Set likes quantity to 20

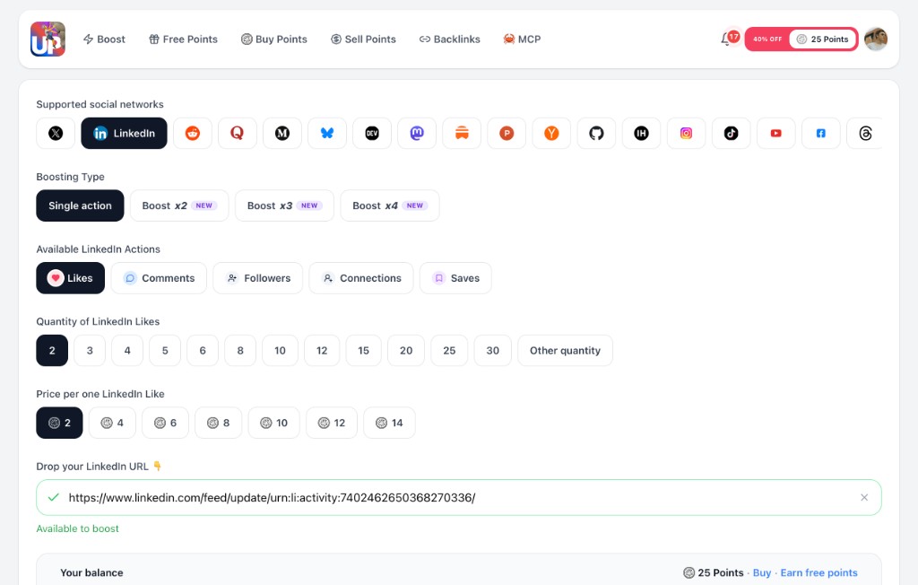click(x=406, y=351)
